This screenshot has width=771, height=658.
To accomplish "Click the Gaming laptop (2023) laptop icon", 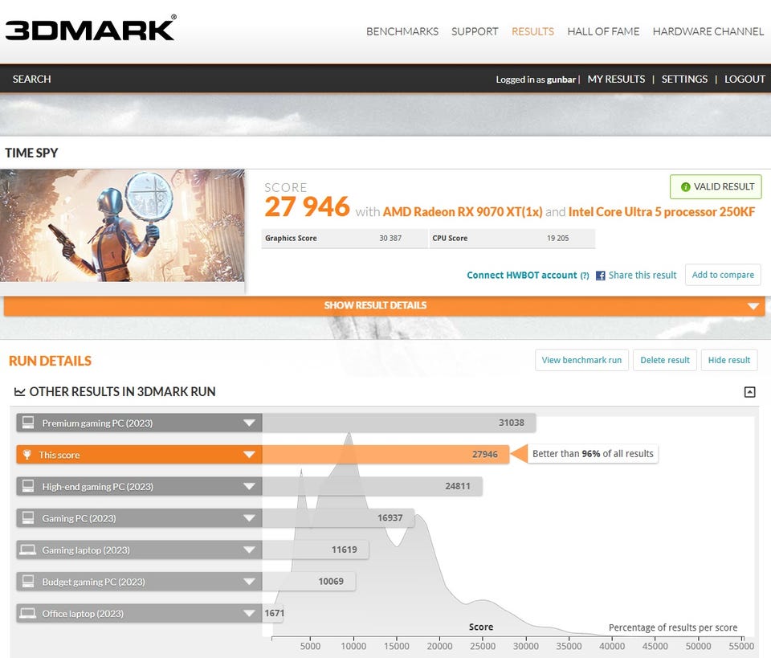I will pos(27,550).
